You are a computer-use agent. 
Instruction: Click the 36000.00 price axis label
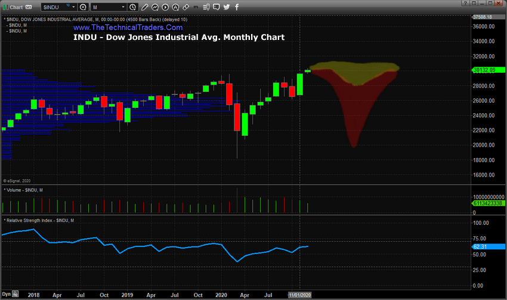[x=484, y=26]
